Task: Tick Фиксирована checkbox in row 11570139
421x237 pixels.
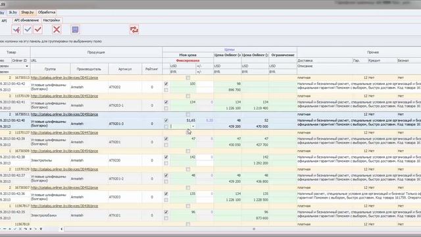Action: (188, 96)
